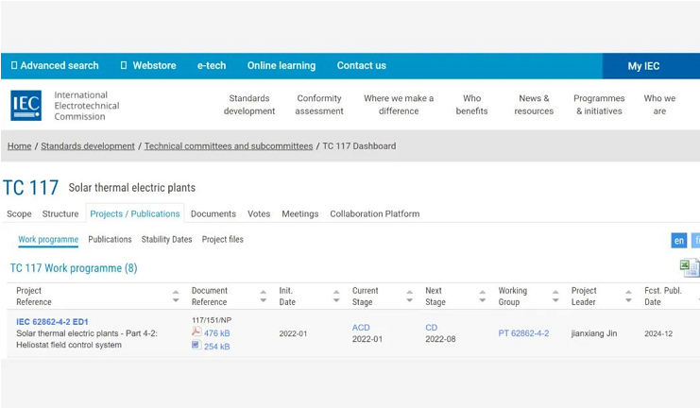The height and width of the screenshot is (408, 700).
Task: Open Advanced search in top bar
Action: pos(55,66)
